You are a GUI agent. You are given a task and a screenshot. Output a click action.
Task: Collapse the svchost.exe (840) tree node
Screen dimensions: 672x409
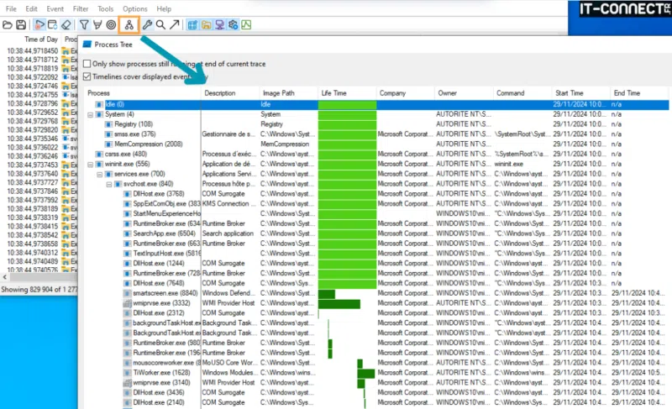[109, 184]
